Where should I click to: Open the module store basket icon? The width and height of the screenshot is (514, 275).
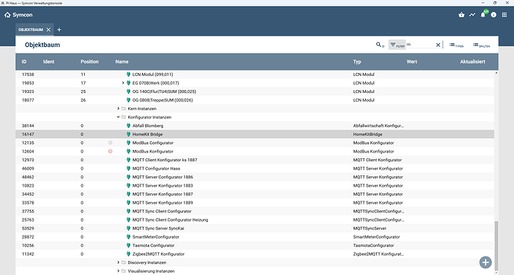pyautogui.click(x=462, y=15)
